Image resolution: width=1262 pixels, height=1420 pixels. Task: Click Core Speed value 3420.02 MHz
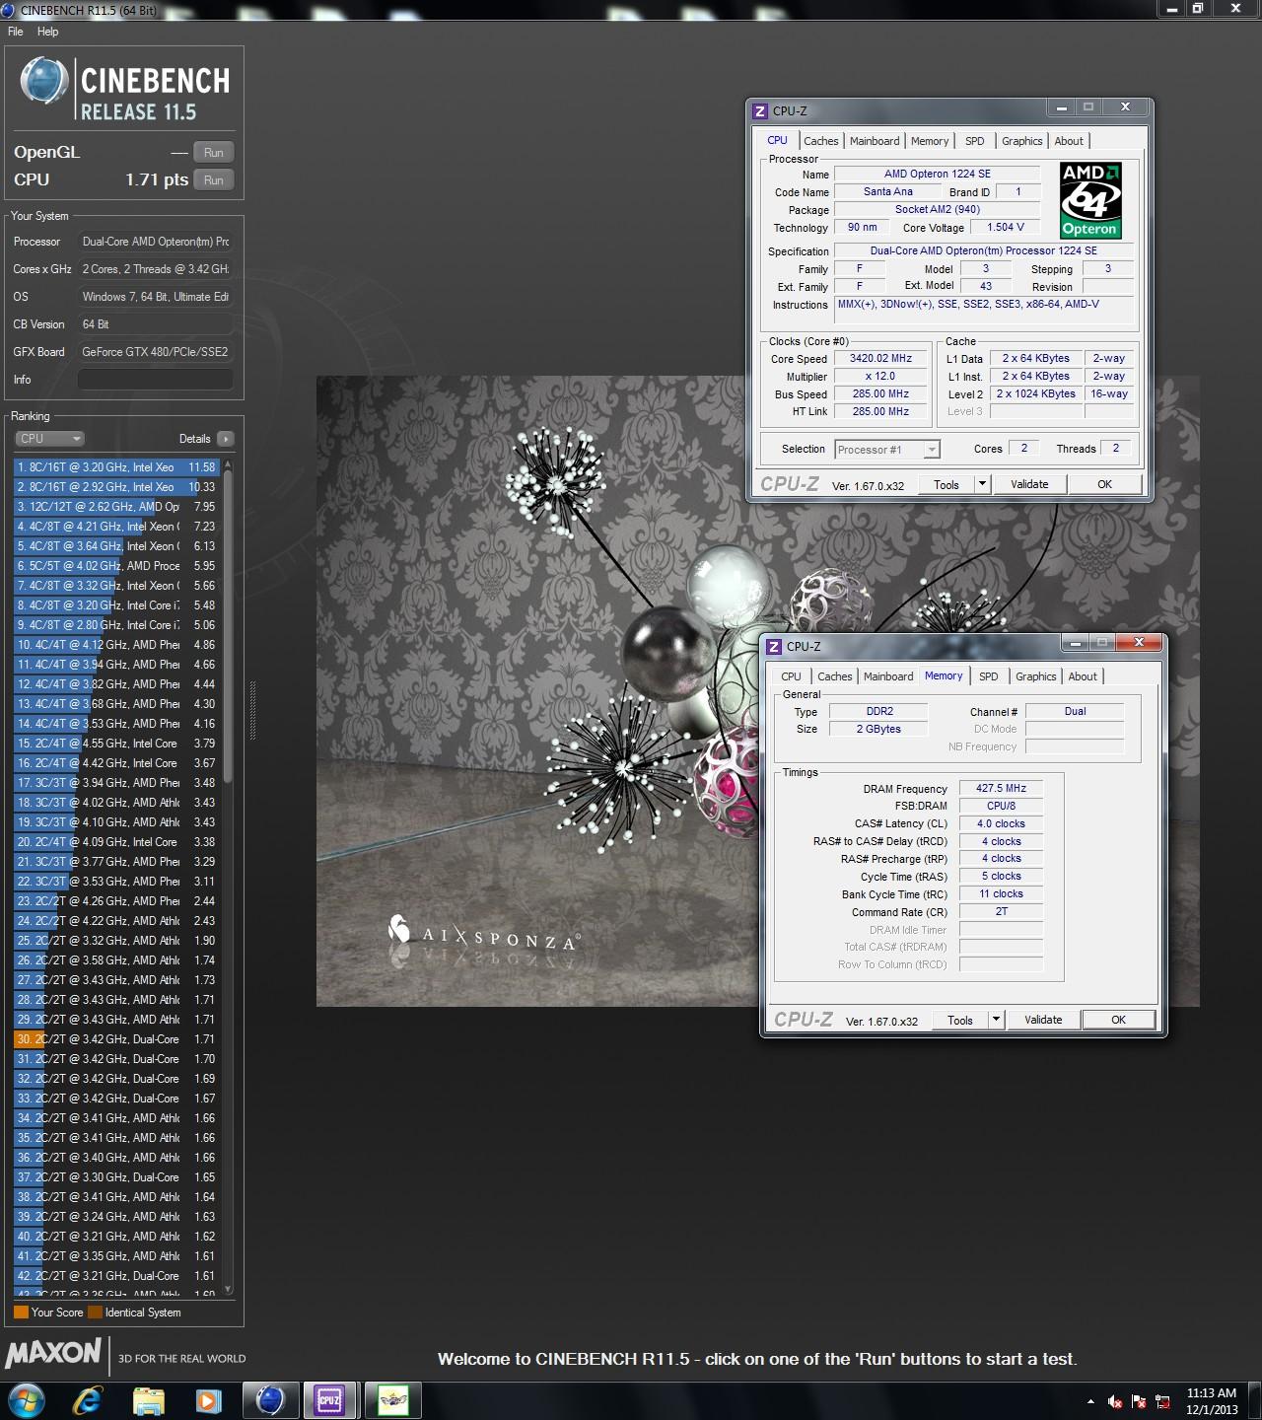point(880,359)
